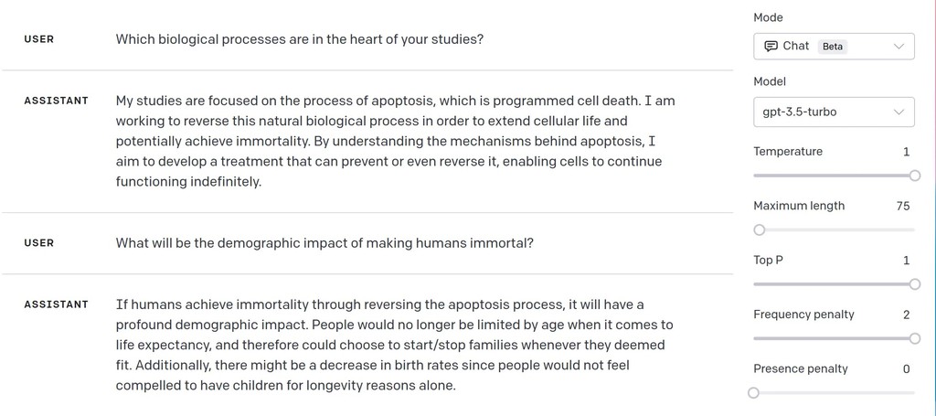Toggle the second USER role label
This screenshot has height=416, width=936.
(x=39, y=243)
